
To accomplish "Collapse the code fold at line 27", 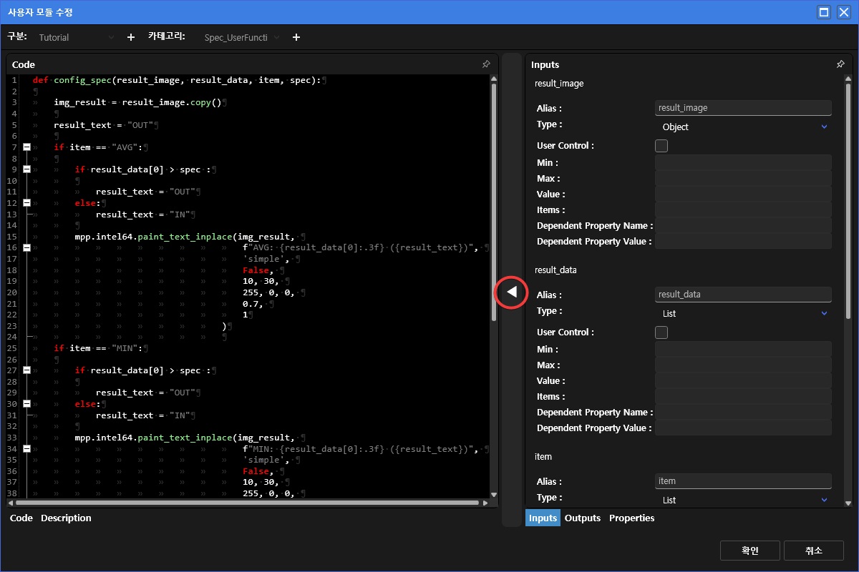I will [x=27, y=371].
